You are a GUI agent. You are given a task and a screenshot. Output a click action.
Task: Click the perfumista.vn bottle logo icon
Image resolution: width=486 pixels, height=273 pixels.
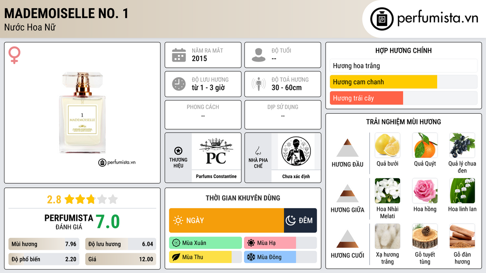(x=382, y=19)
